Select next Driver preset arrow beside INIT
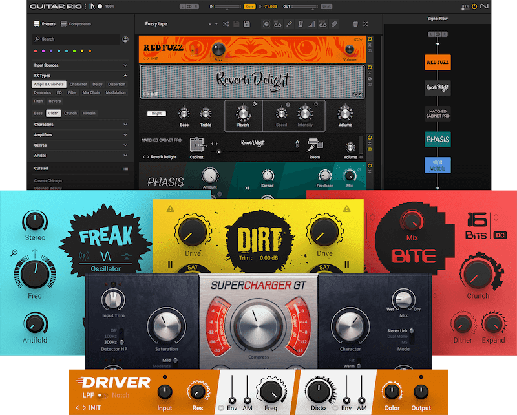The height and width of the screenshot is (415, 517). click(x=85, y=408)
